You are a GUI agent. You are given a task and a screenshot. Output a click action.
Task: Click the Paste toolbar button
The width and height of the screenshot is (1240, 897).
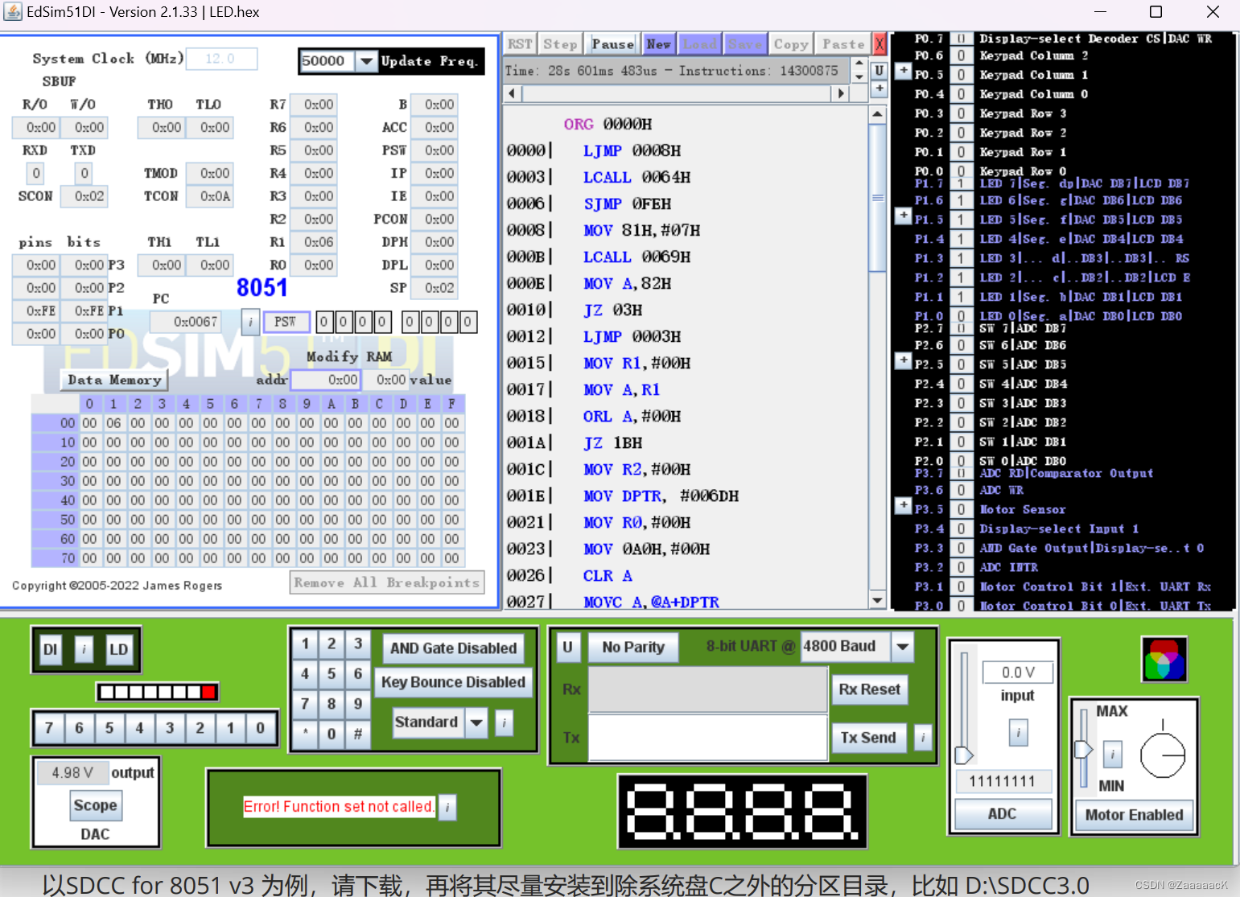pos(843,44)
